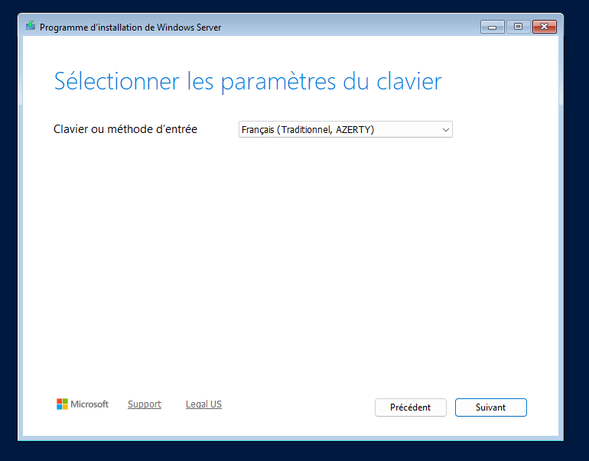Open the keyboard input method dropdown
Image resolution: width=589 pixels, height=461 pixels.
345,129
